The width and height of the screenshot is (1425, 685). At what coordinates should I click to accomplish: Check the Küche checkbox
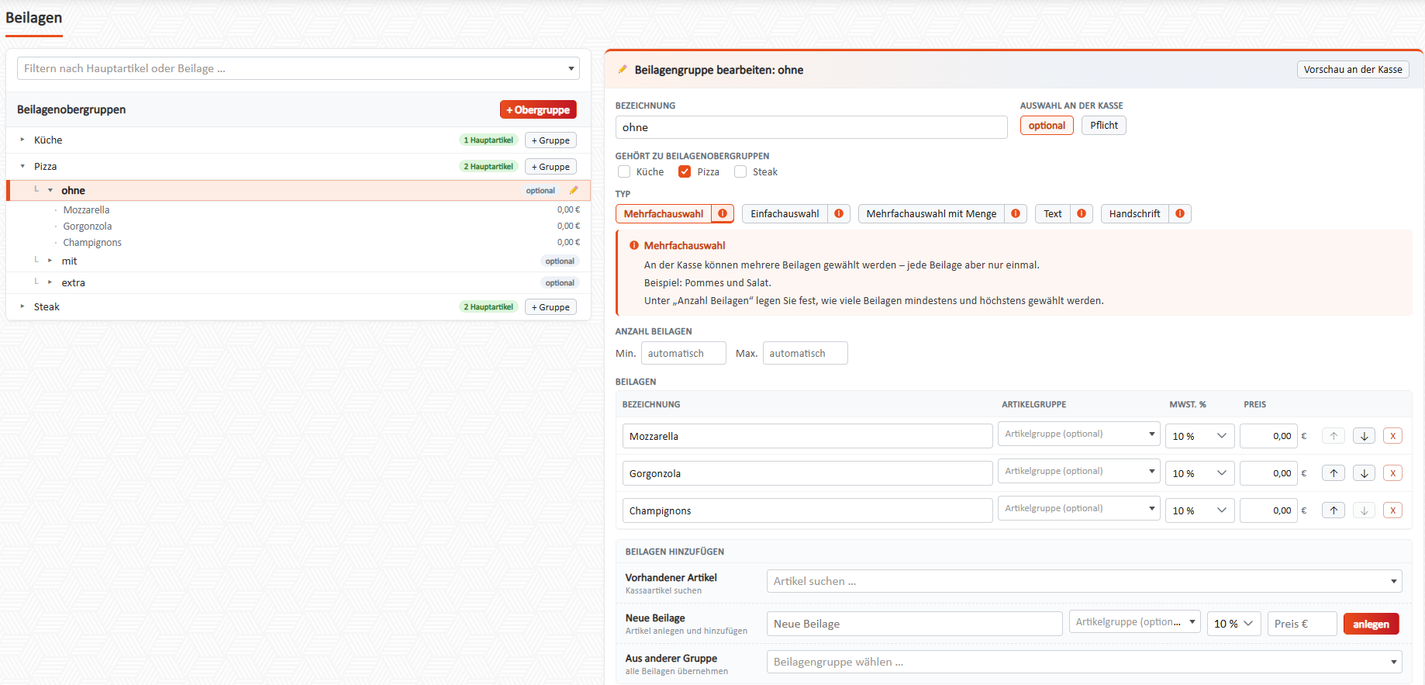(x=624, y=171)
